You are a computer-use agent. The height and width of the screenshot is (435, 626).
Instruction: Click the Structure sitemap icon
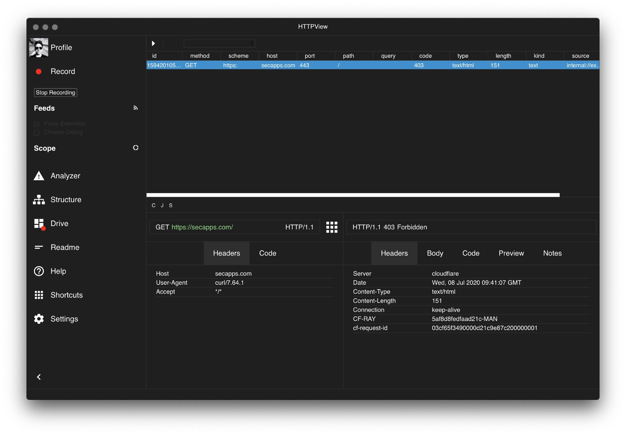tap(39, 200)
